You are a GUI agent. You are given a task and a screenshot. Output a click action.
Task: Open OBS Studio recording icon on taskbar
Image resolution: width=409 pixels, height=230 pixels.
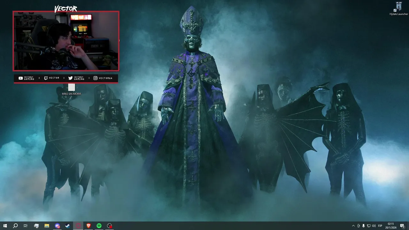tap(110, 226)
